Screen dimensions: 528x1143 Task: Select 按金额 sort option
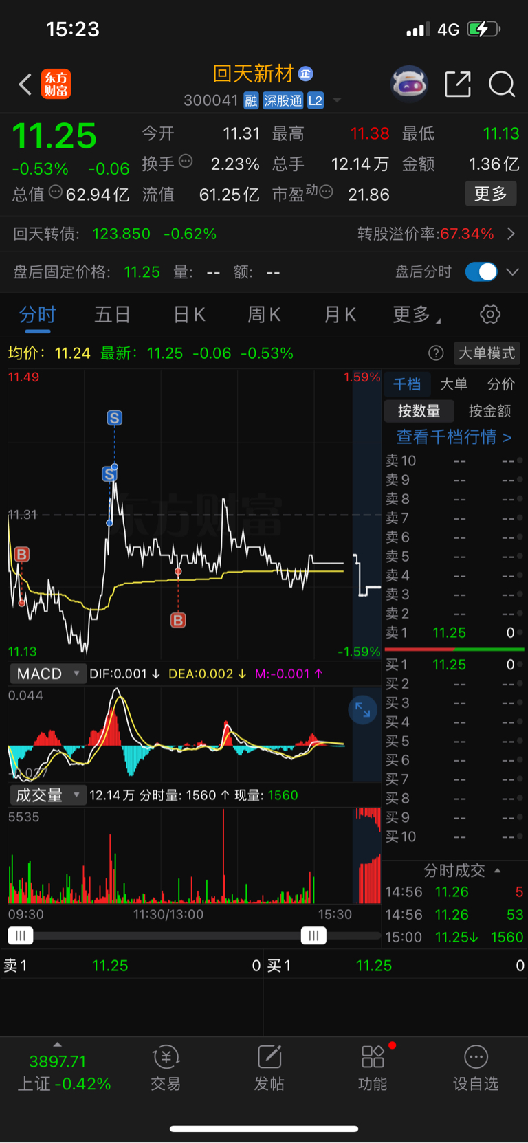click(489, 411)
